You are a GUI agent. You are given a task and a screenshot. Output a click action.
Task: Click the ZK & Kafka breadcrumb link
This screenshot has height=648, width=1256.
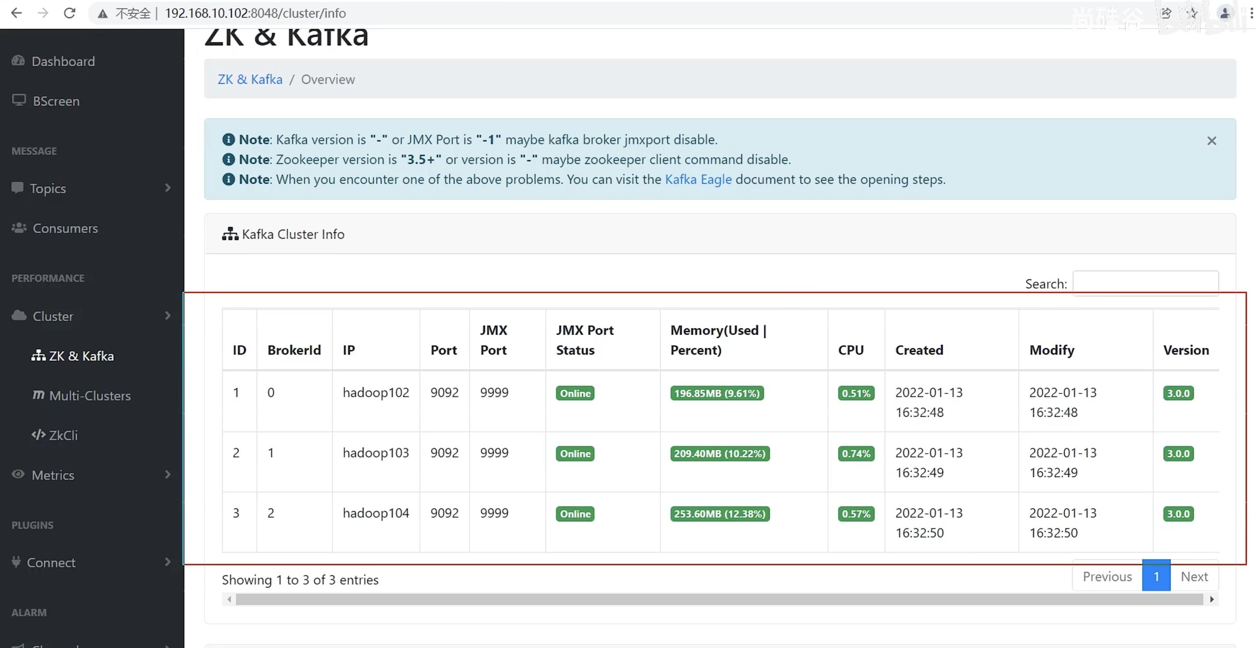250,79
